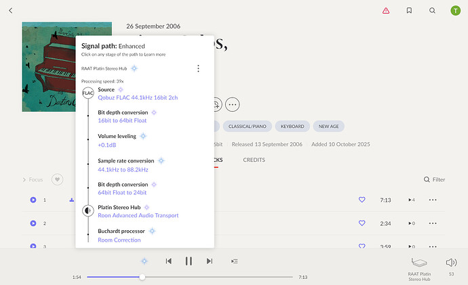Viewport: 468px width, 285px height.
Task: Click the search magnifier icon
Action: (x=432, y=11)
